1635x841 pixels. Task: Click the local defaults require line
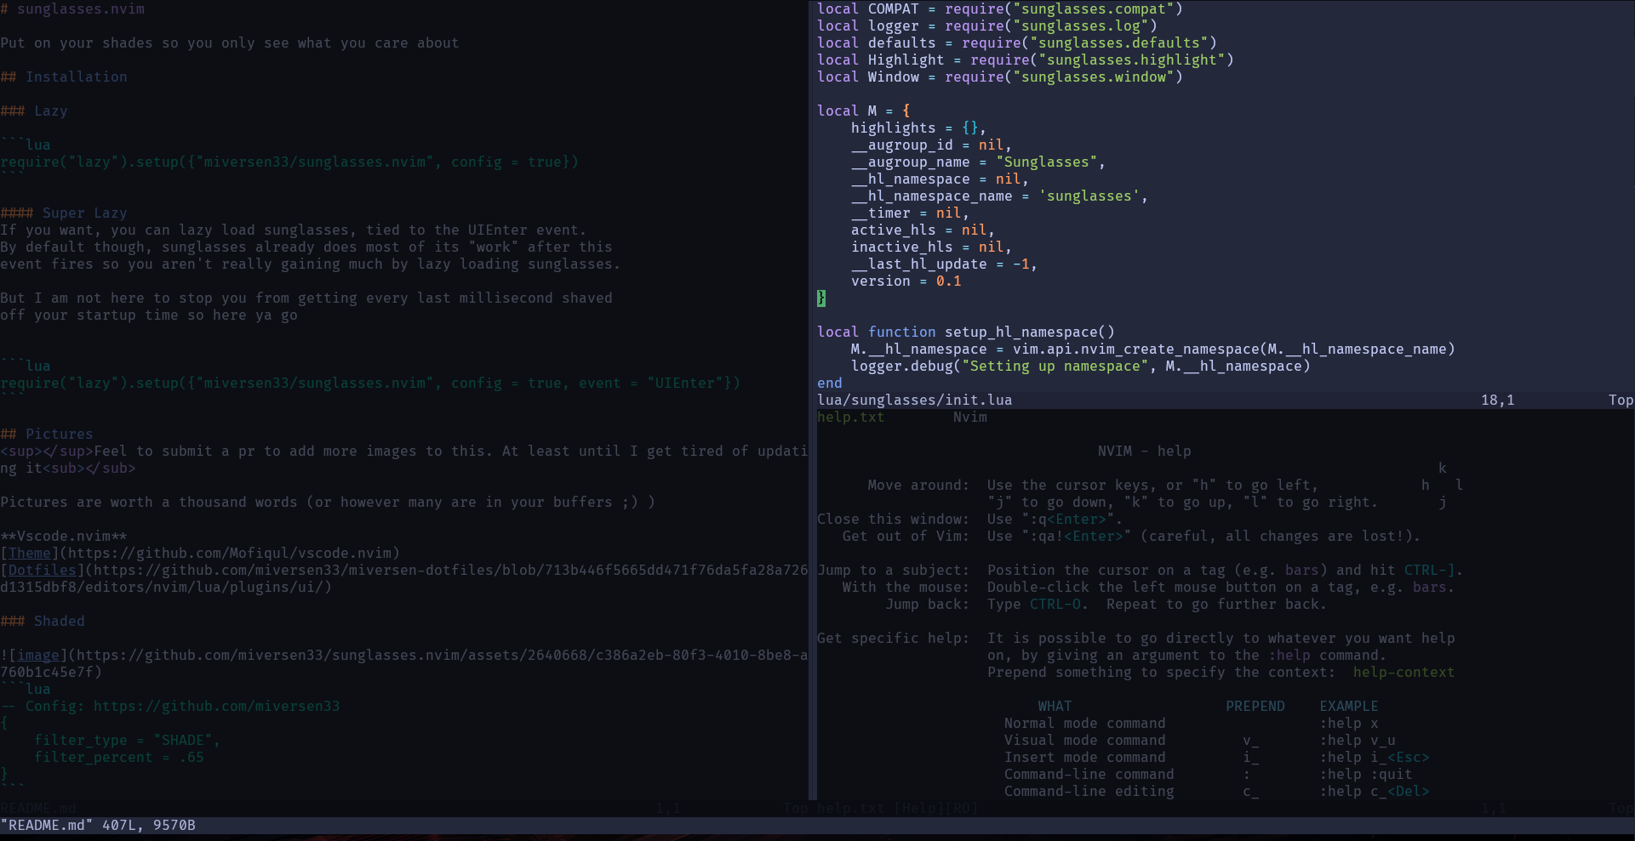click(x=1017, y=43)
